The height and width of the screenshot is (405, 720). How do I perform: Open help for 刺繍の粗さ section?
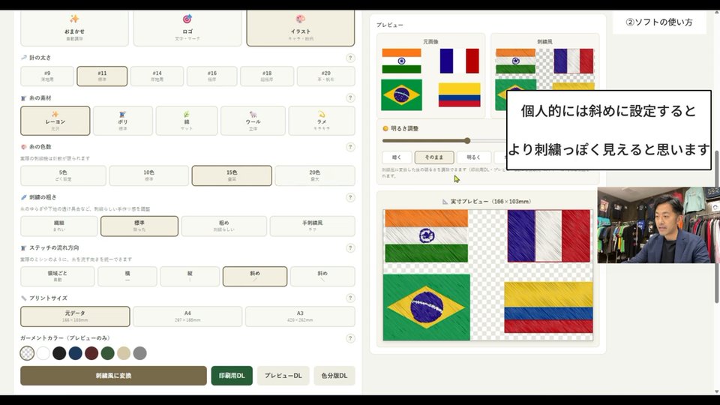350,197
